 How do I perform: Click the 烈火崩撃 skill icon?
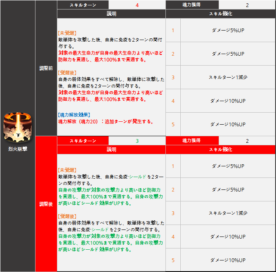click(17, 127)
